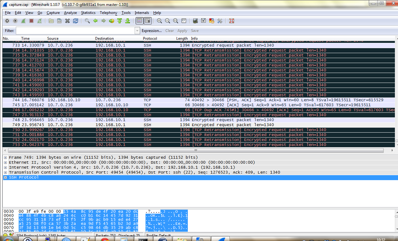Open a capture file using the folder icon

click(x=51, y=21)
